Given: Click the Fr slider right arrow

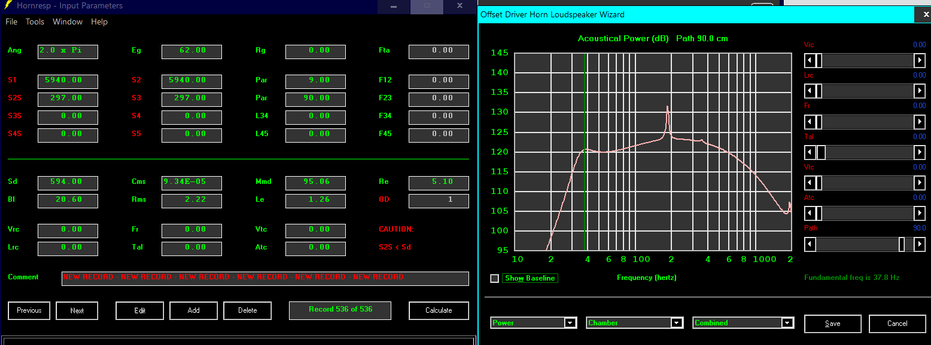Looking at the screenshot, I should pyautogui.click(x=920, y=122).
